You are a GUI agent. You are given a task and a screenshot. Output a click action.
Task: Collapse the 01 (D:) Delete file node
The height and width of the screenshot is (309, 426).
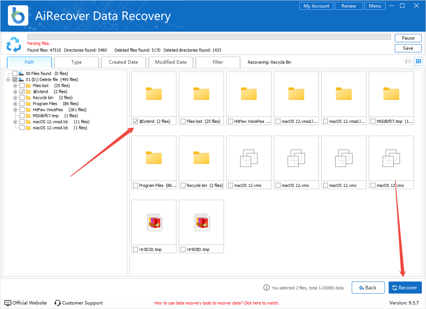click(8, 80)
